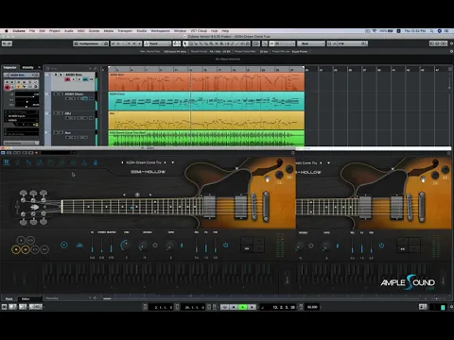Open the Beat snap type dropdown
454x340 pixels.
311,43
